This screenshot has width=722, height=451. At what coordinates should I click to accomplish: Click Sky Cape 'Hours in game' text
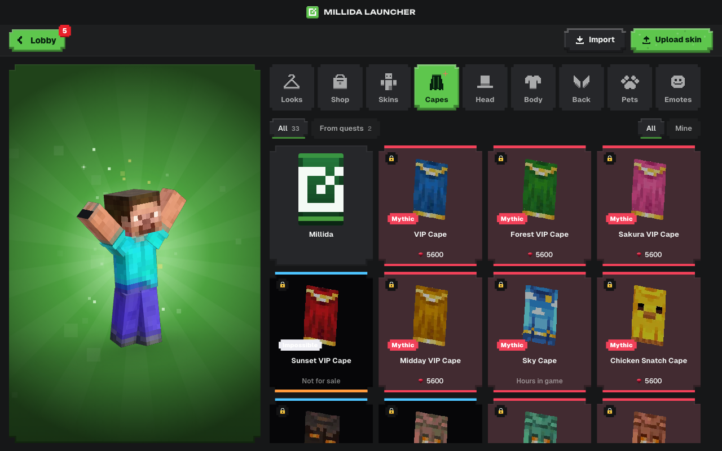pos(540,381)
